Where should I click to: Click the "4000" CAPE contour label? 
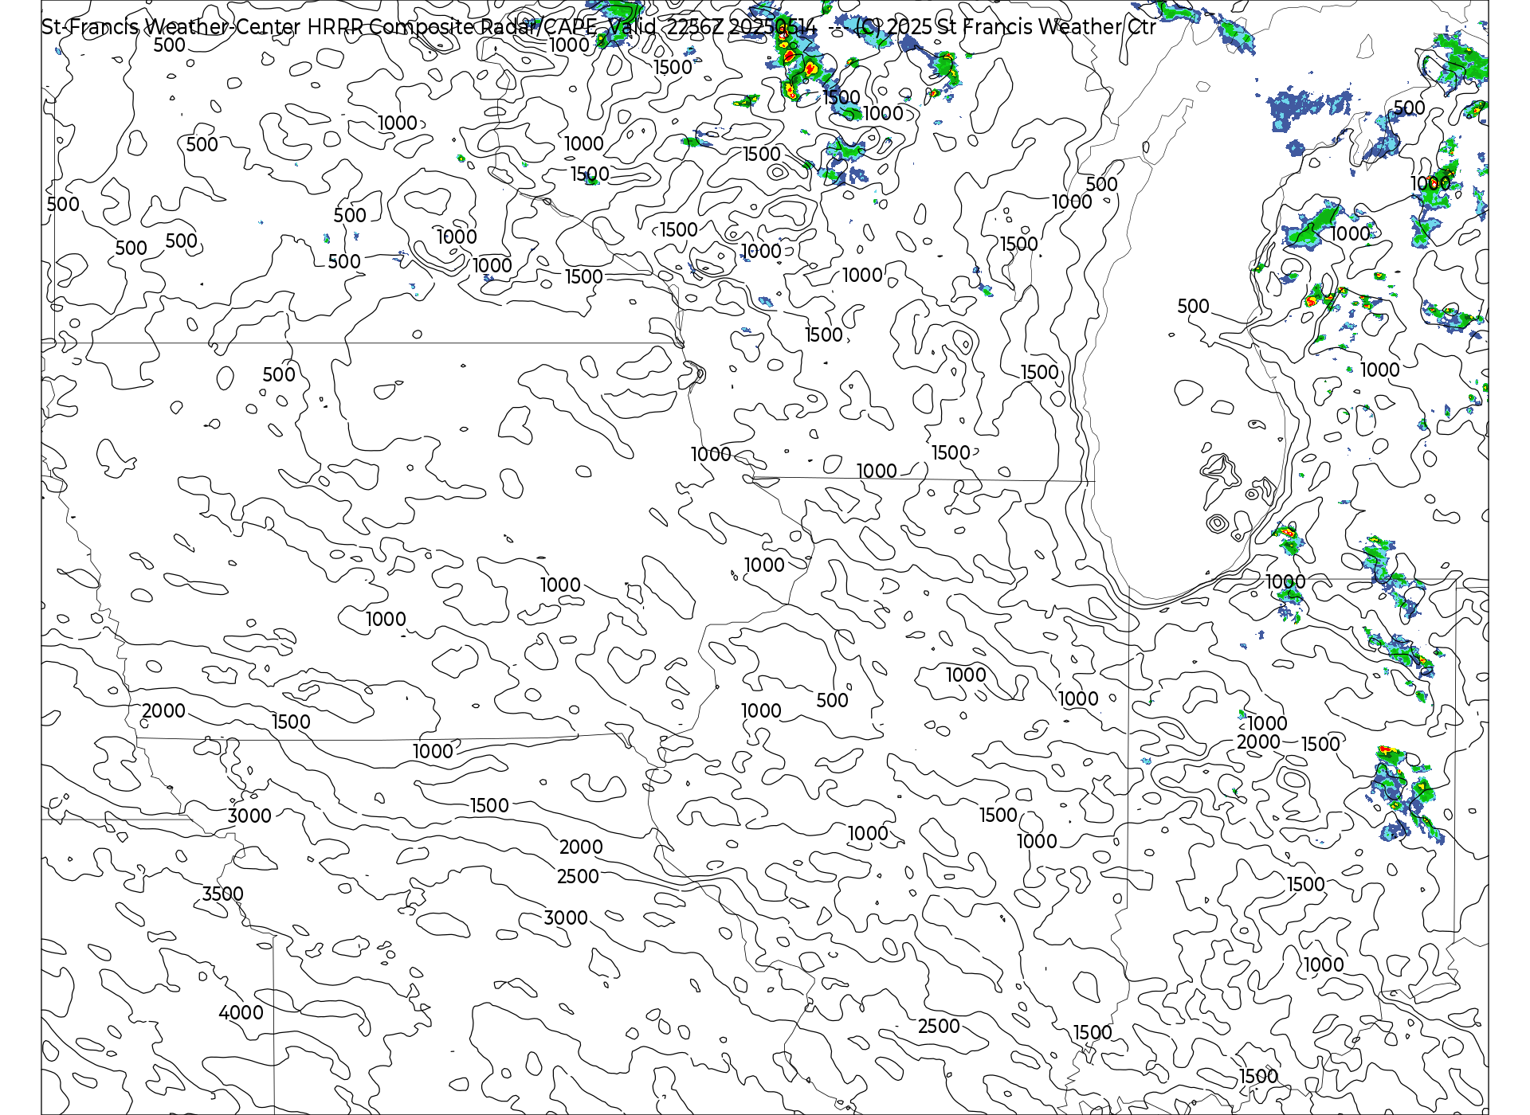pos(241,1012)
